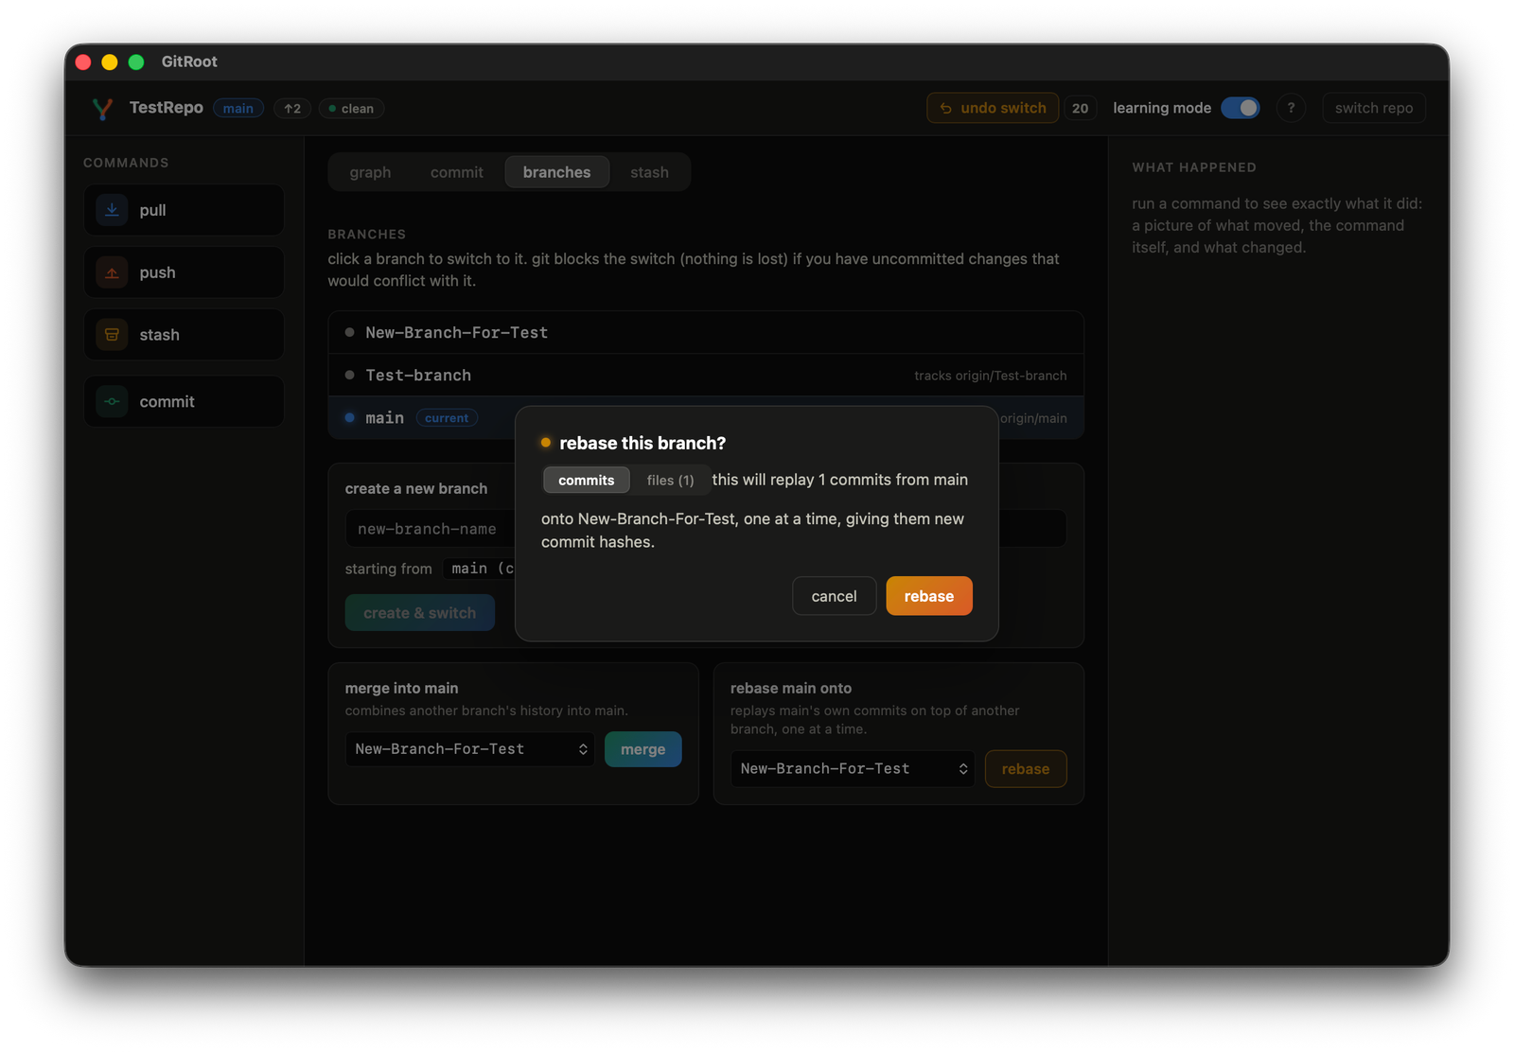Toggle learning mode switch

point(1240,108)
